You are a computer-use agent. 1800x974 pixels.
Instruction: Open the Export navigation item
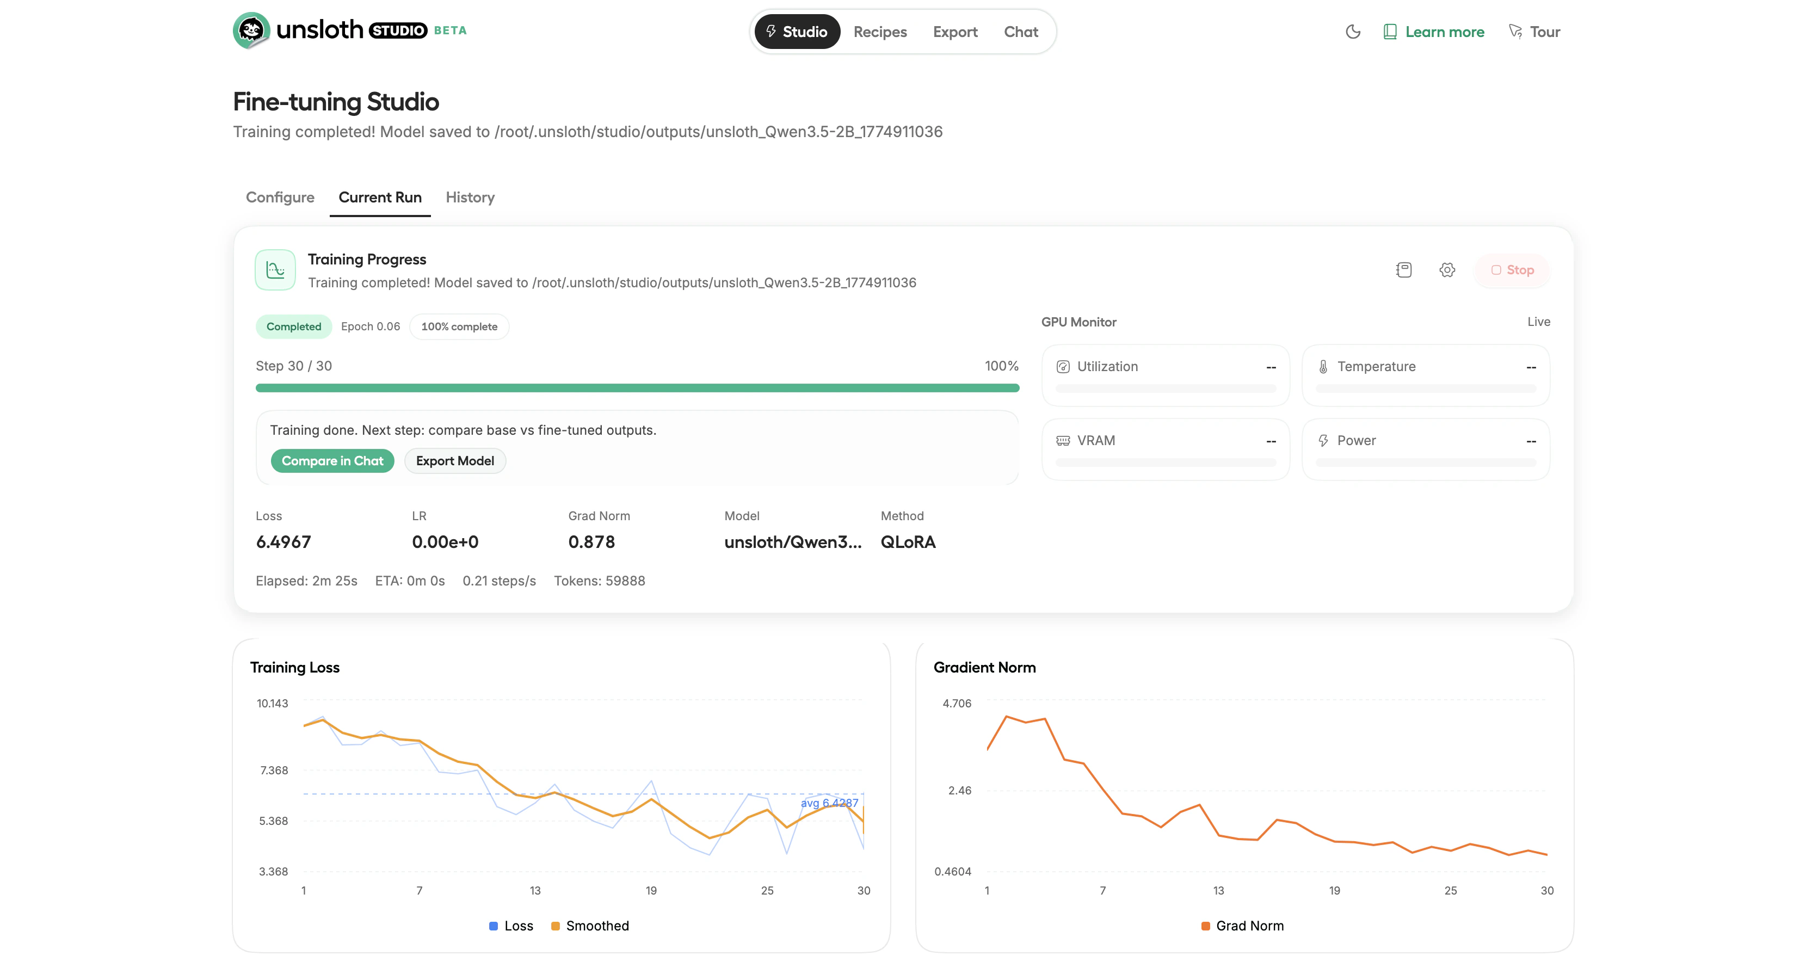click(x=955, y=32)
